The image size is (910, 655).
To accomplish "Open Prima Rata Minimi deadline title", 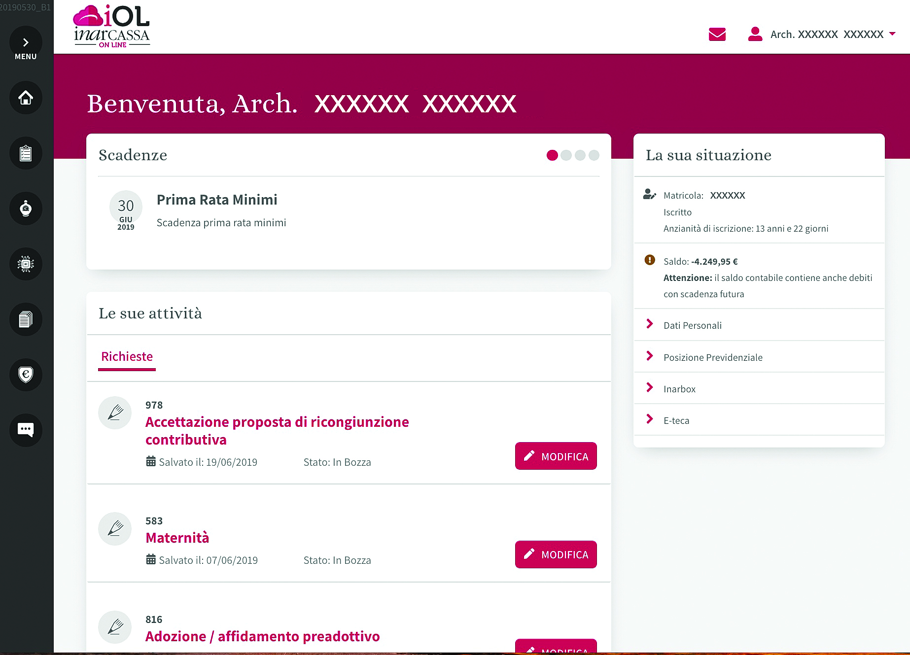I will pyautogui.click(x=217, y=200).
